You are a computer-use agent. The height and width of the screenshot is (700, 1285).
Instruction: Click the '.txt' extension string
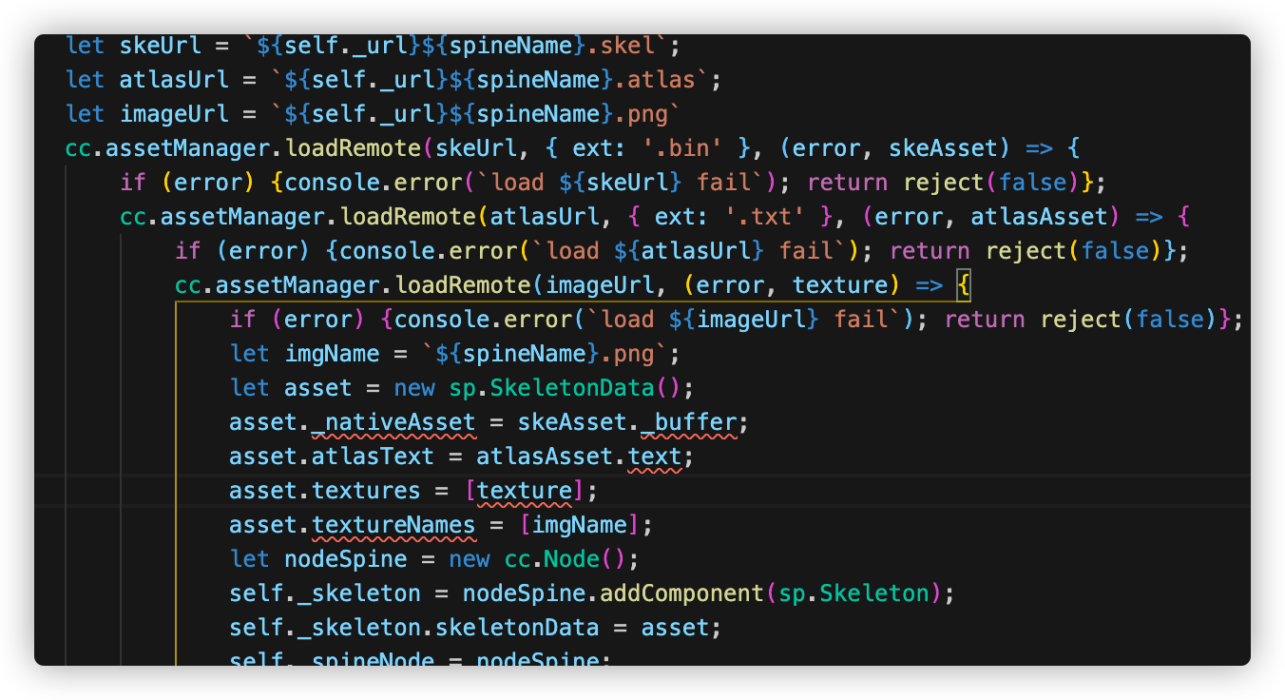pos(764,217)
